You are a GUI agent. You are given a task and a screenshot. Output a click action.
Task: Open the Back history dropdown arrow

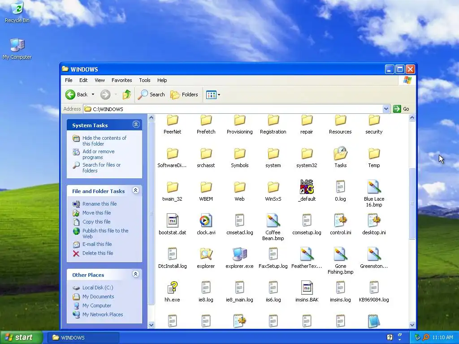pos(93,95)
